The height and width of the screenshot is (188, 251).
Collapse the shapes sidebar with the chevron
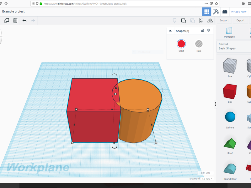[216, 104]
